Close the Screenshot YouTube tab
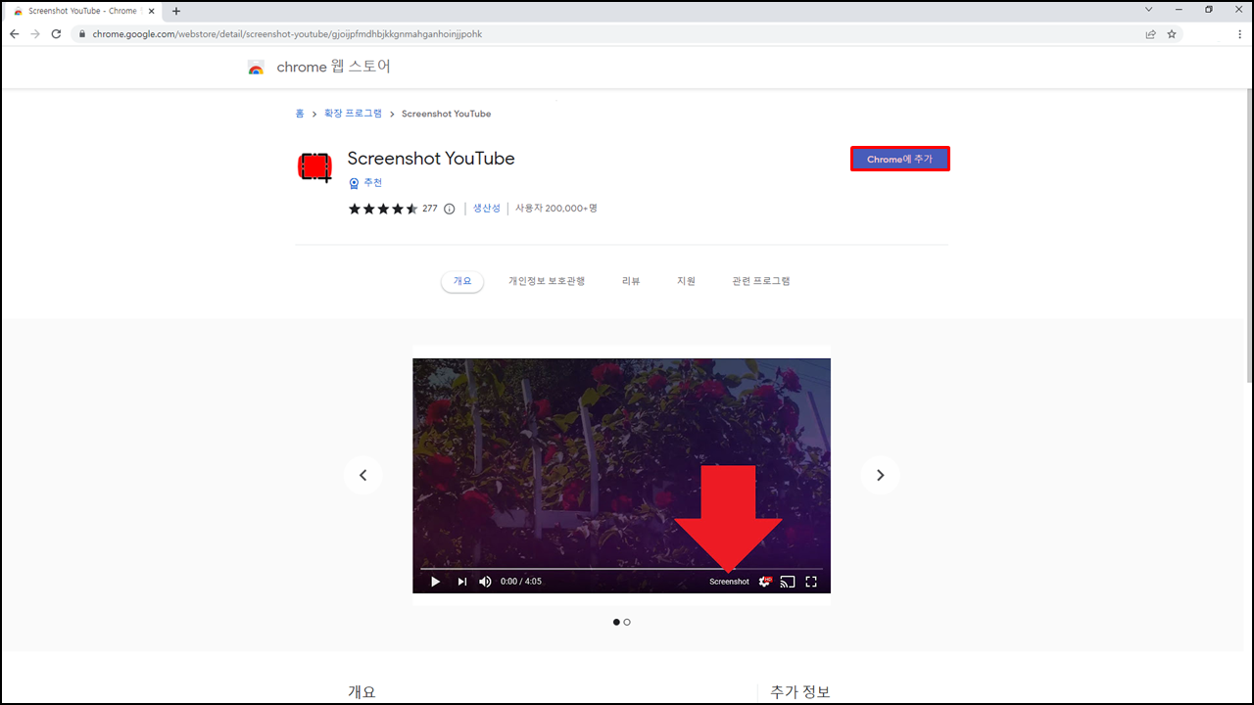 151,11
